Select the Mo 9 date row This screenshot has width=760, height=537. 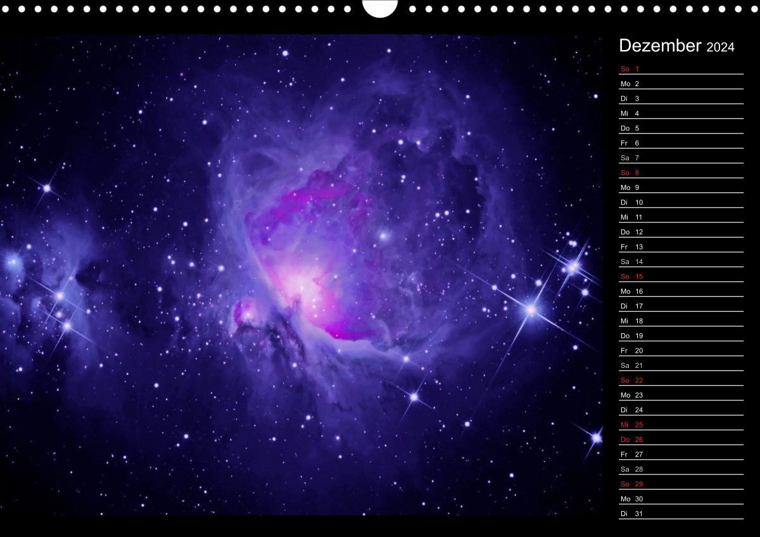[x=681, y=187]
